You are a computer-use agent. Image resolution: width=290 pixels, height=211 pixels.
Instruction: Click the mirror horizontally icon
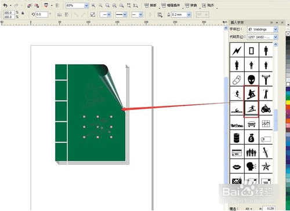pos(60,14)
